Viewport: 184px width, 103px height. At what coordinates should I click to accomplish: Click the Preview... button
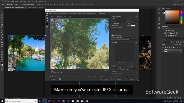coord(53,79)
